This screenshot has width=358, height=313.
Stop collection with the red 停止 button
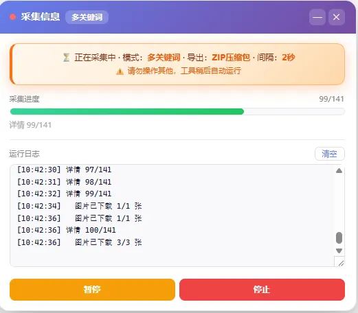tap(262, 290)
